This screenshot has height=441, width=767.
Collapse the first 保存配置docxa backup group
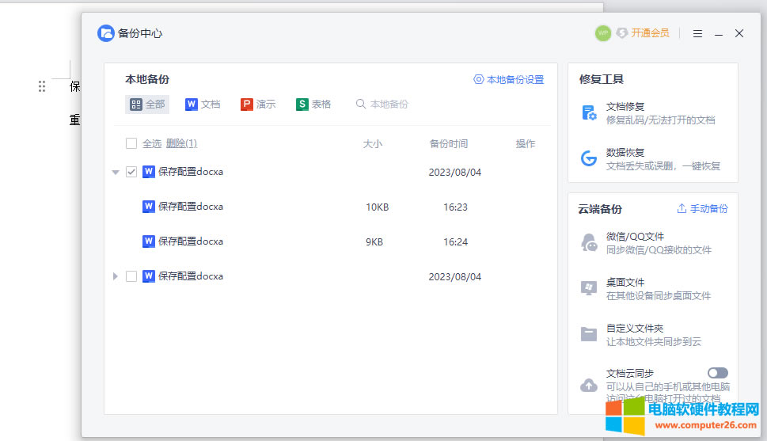click(x=116, y=172)
